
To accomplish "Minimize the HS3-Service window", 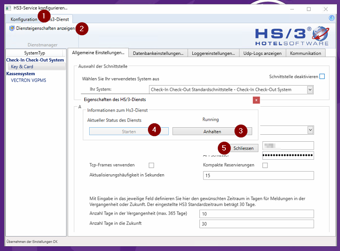I will click(292, 9).
